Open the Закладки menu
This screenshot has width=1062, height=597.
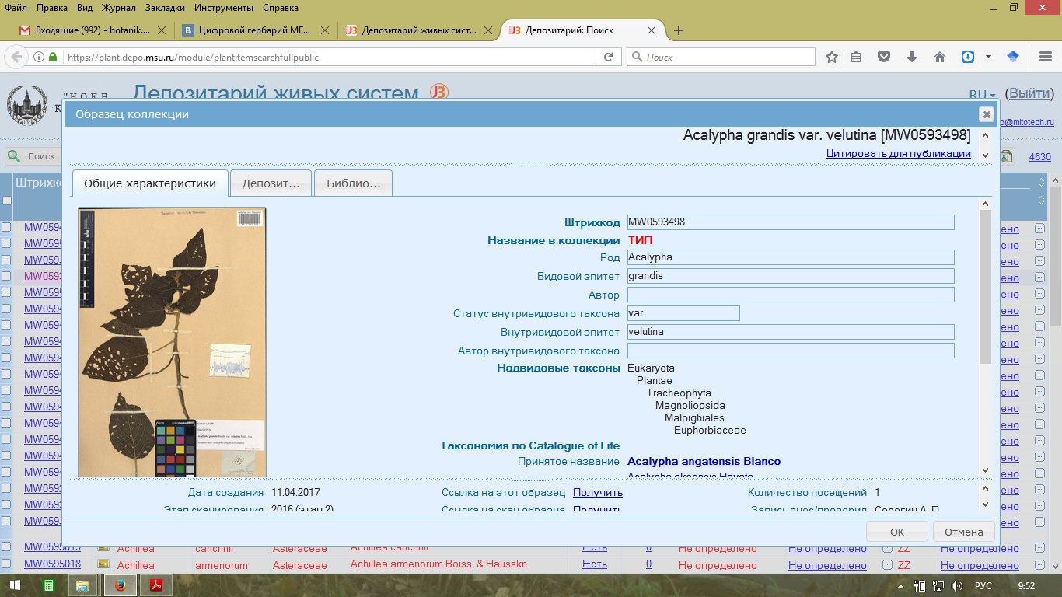(165, 8)
